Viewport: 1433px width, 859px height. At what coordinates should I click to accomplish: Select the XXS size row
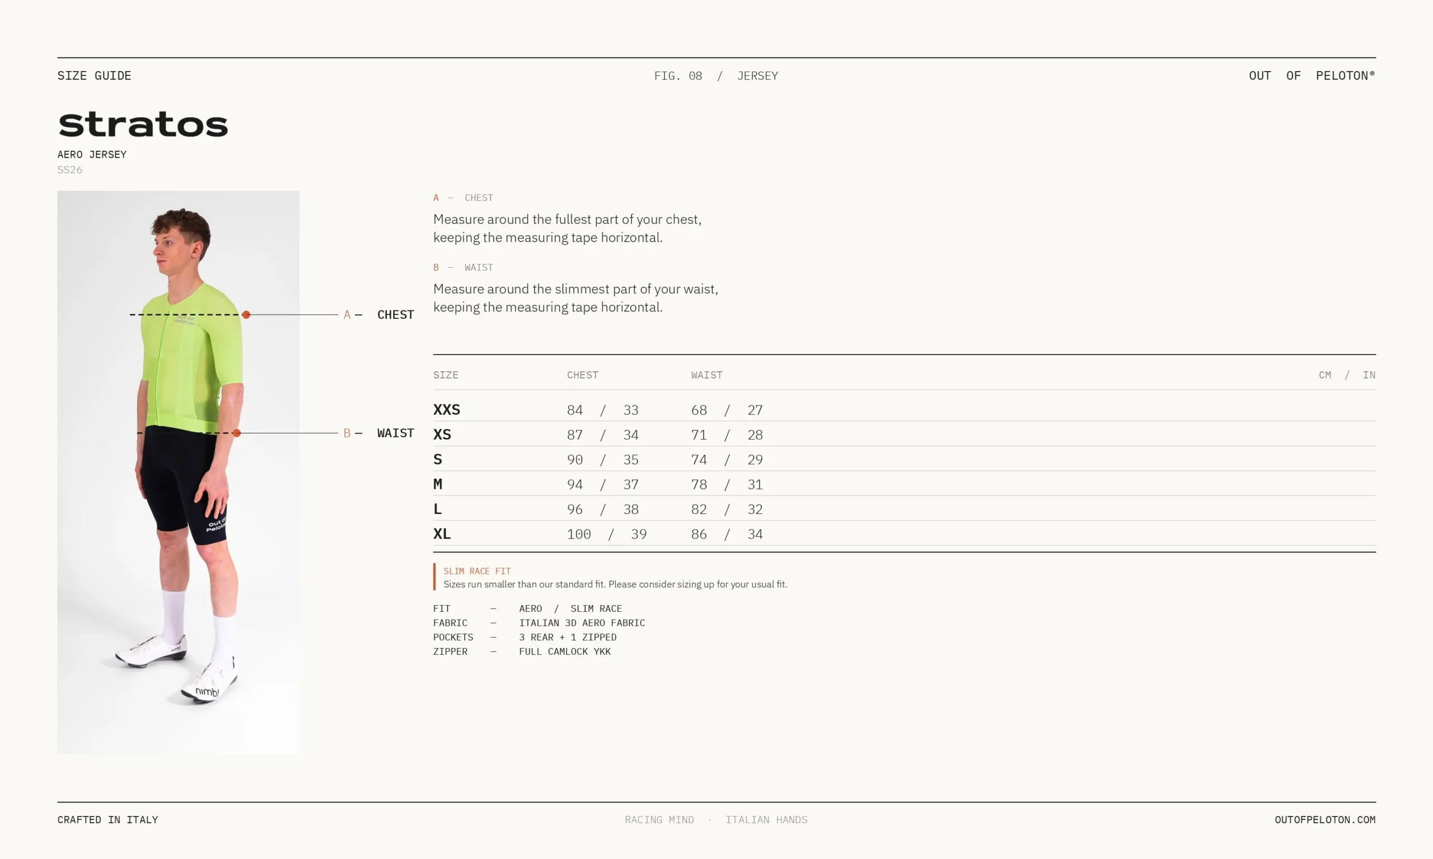pyautogui.click(x=904, y=410)
